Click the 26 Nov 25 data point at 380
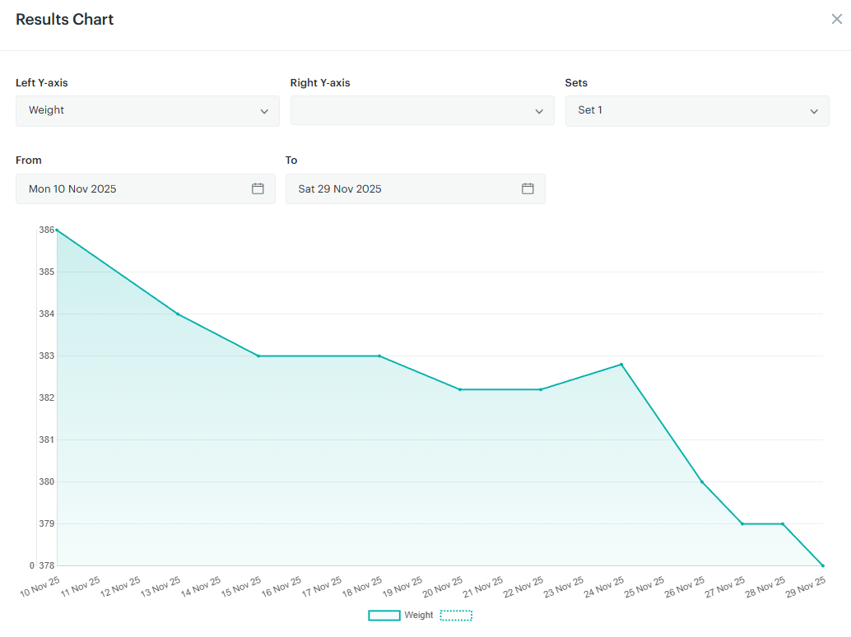Screen dimensions: 851x637 (702, 481)
